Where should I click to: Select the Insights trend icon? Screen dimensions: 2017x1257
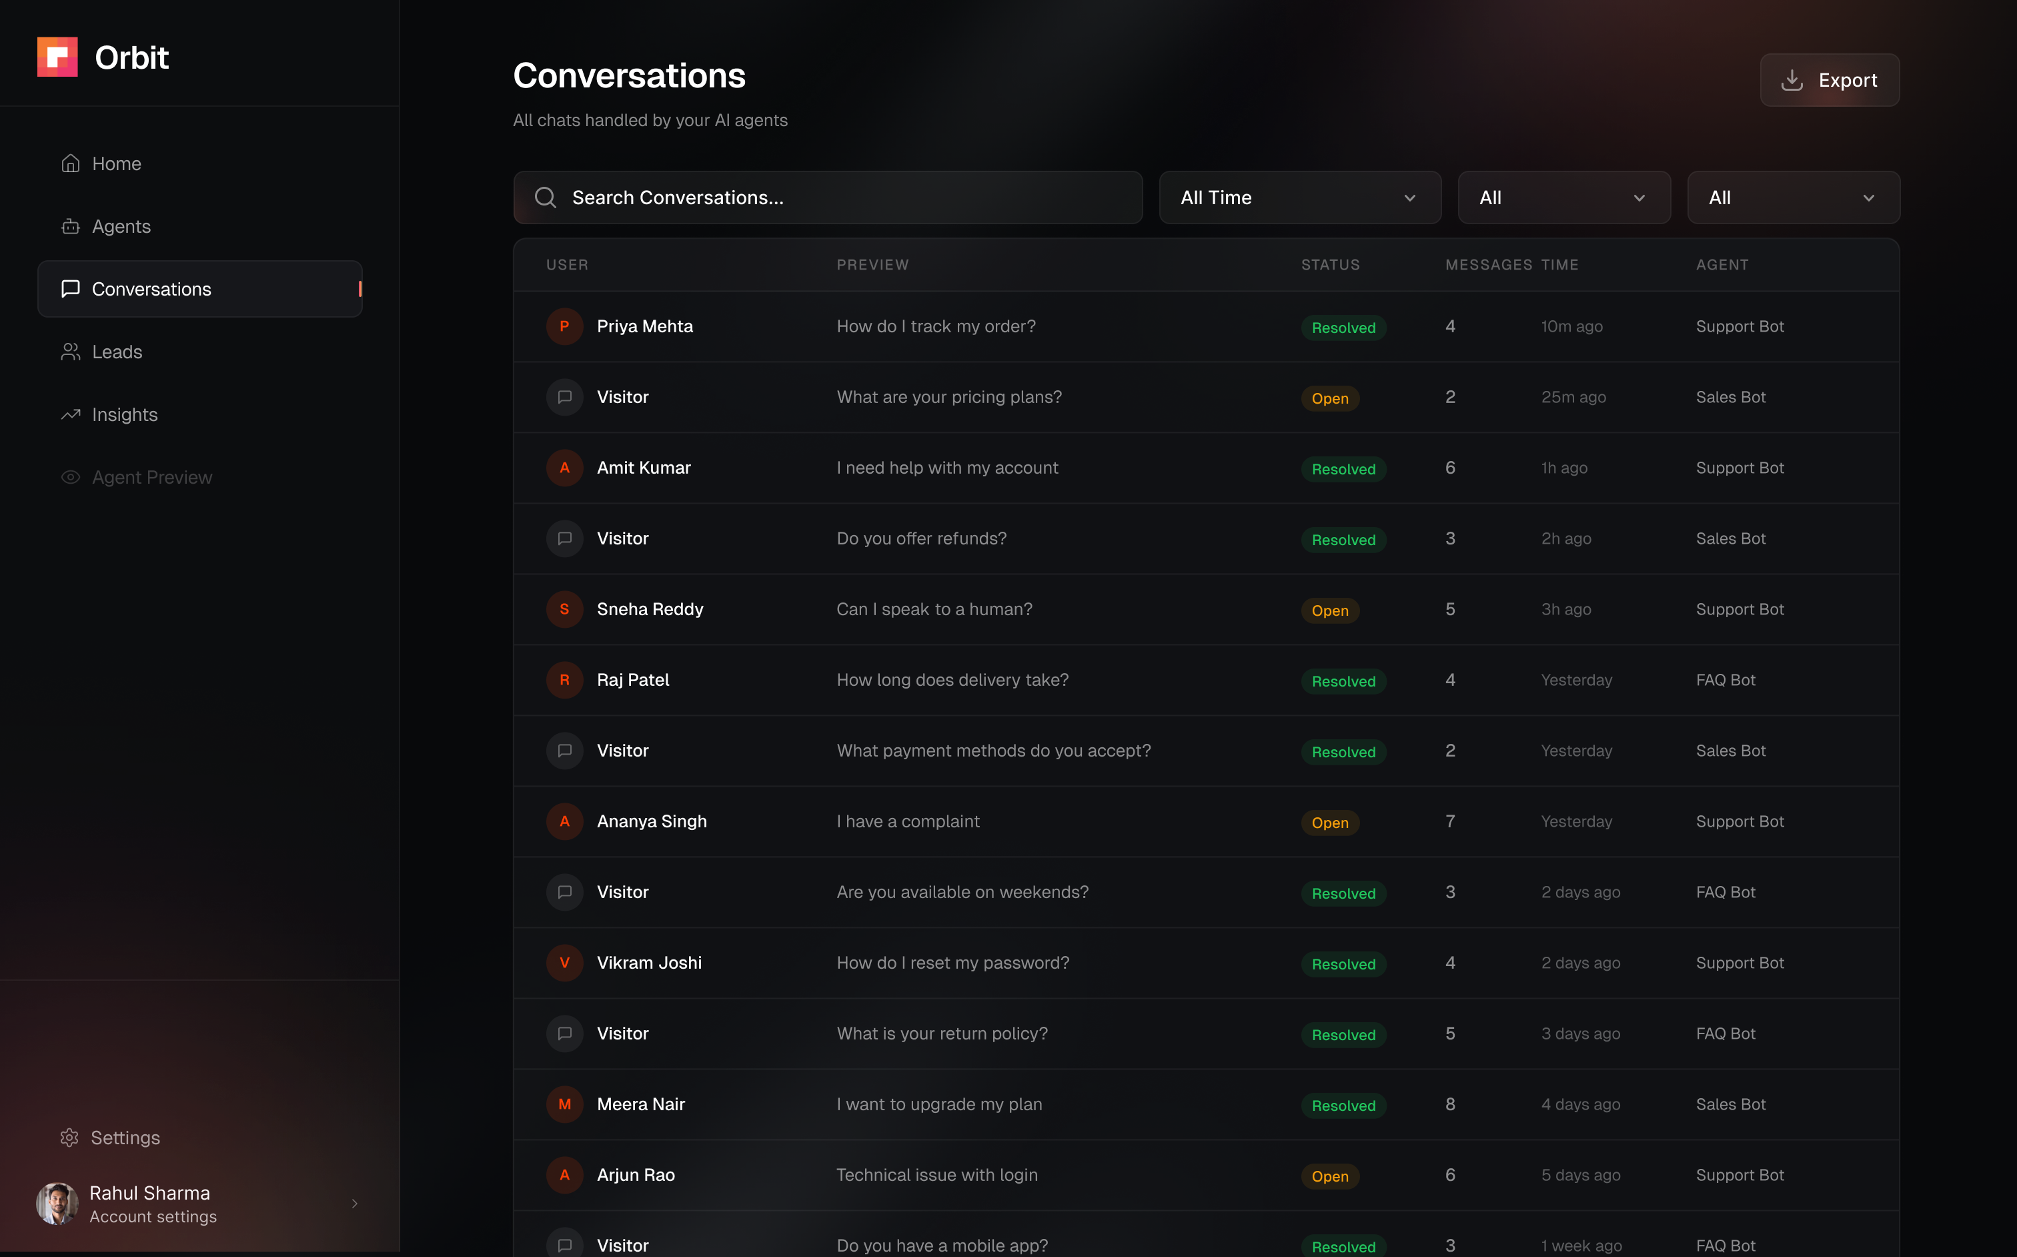point(71,414)
